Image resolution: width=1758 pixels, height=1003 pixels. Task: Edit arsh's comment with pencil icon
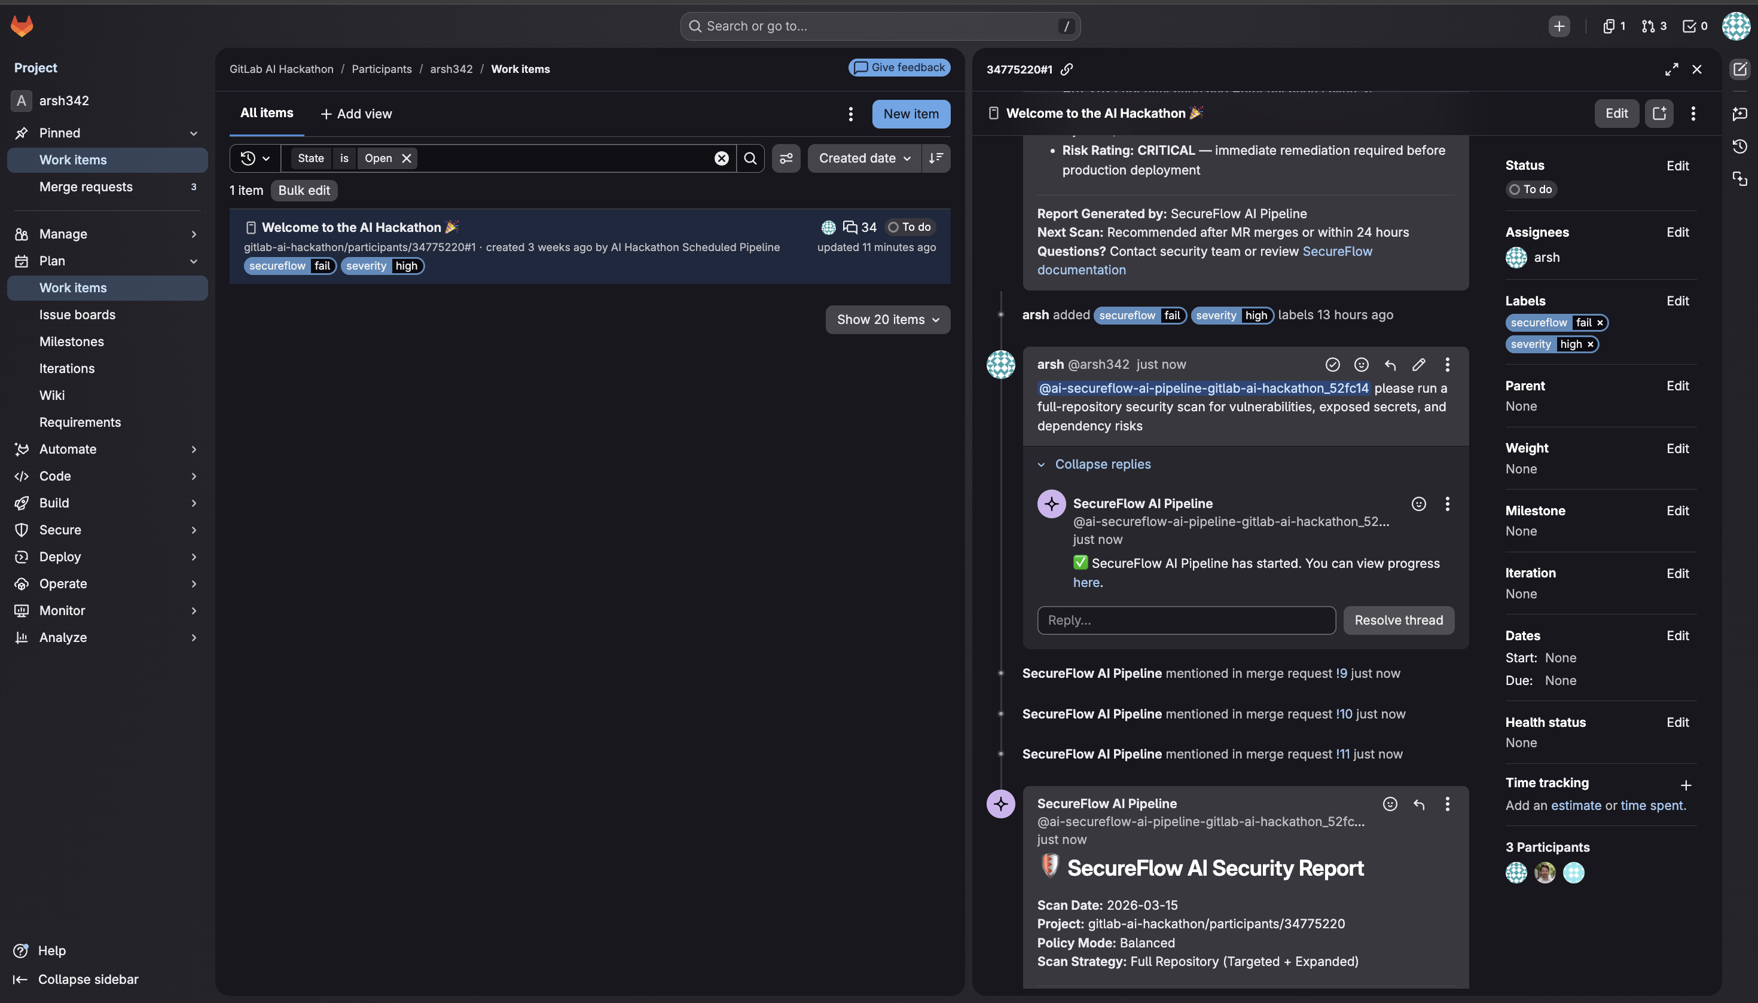click(1418, 365)
